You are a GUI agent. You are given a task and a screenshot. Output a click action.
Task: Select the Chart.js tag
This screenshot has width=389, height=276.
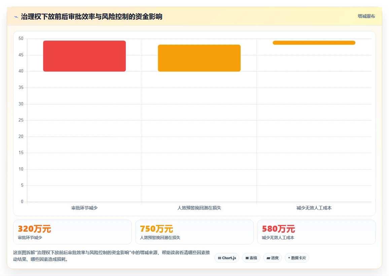[x=227, y=258]
